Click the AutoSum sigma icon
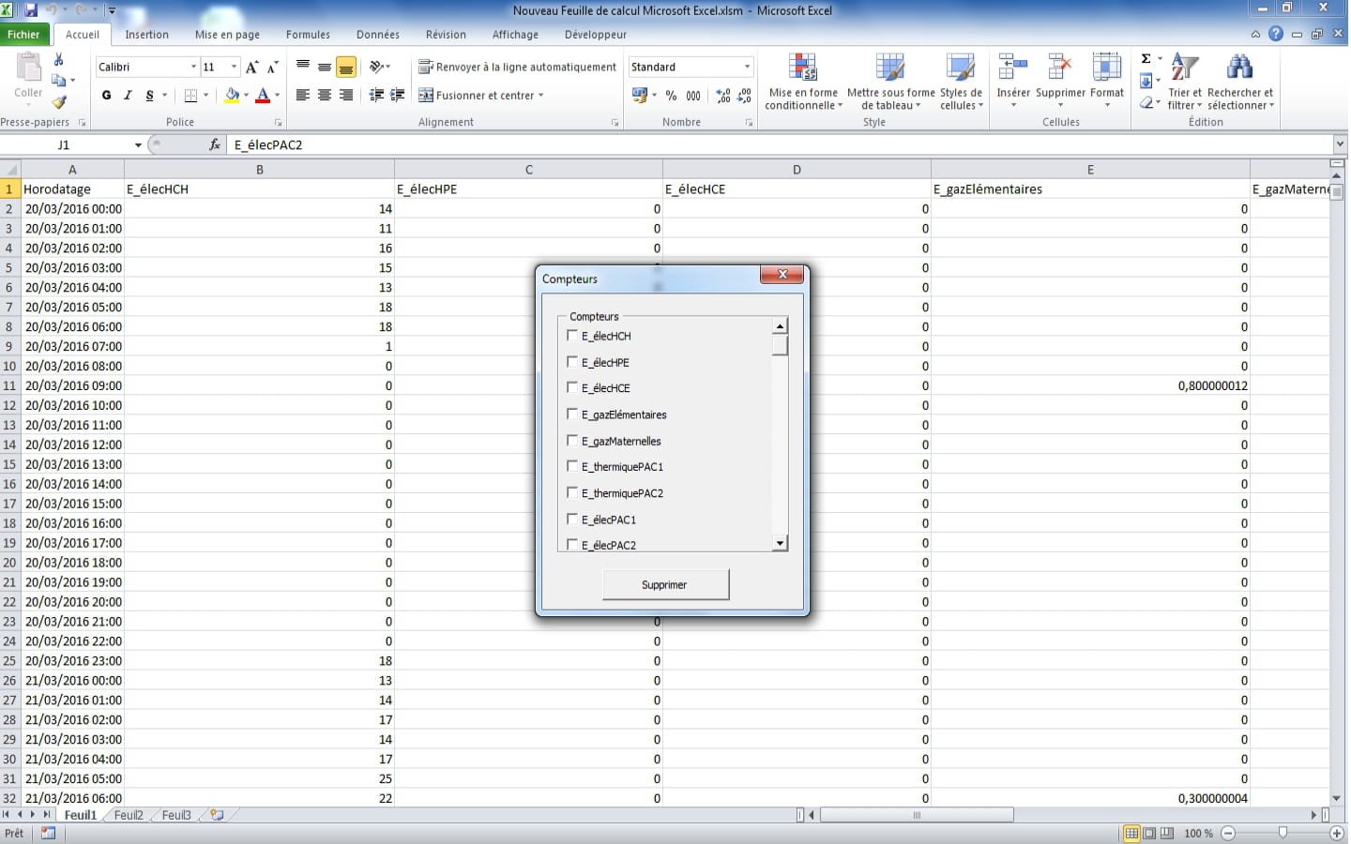 point(1146,59)
